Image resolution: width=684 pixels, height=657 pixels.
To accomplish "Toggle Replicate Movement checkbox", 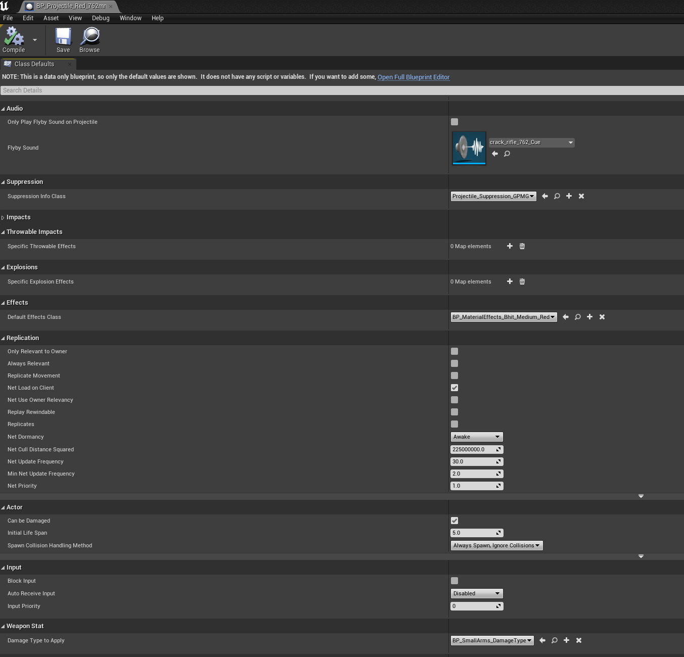I will (454, 376).
